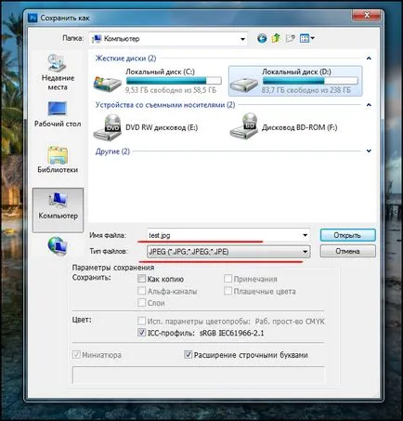Select Local Disk (D:) drive
The height and width of the screenshot is (421, 403).
[x=295, y=81]
